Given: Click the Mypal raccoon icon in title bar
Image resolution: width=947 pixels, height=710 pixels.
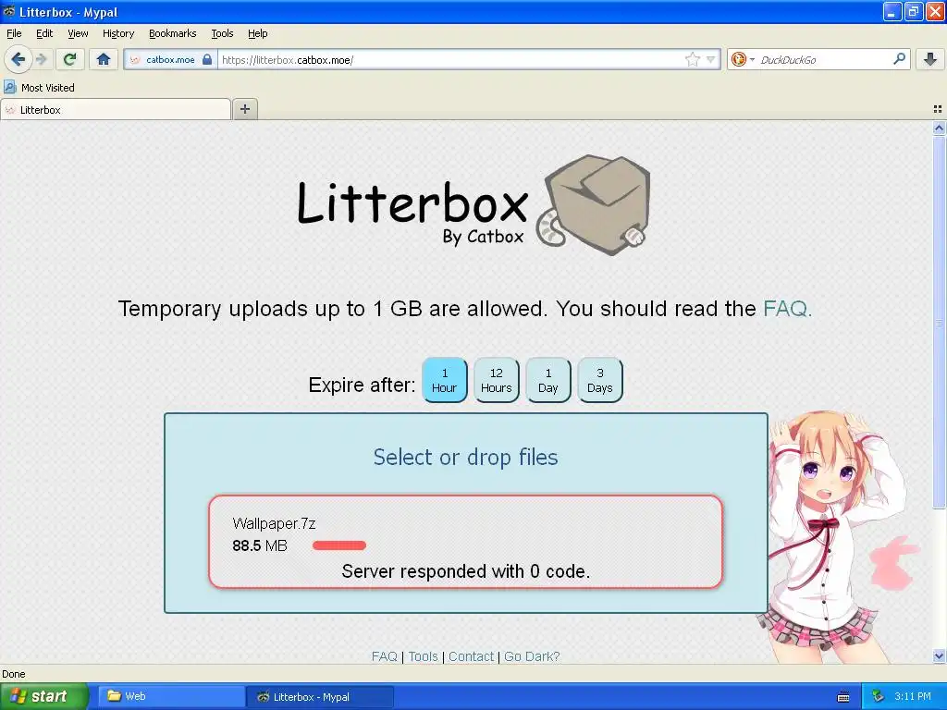Looking at the screenshot, I should click(x=9, y=11).
